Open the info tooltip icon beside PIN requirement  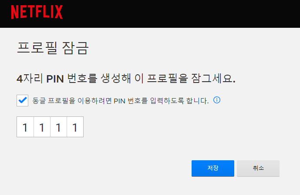click(x=217, y=100)
